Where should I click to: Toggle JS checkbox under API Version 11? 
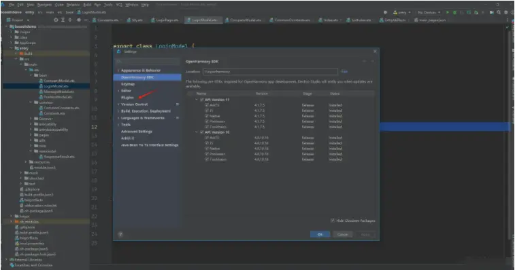pyautogui.click(x=207, y=111)
